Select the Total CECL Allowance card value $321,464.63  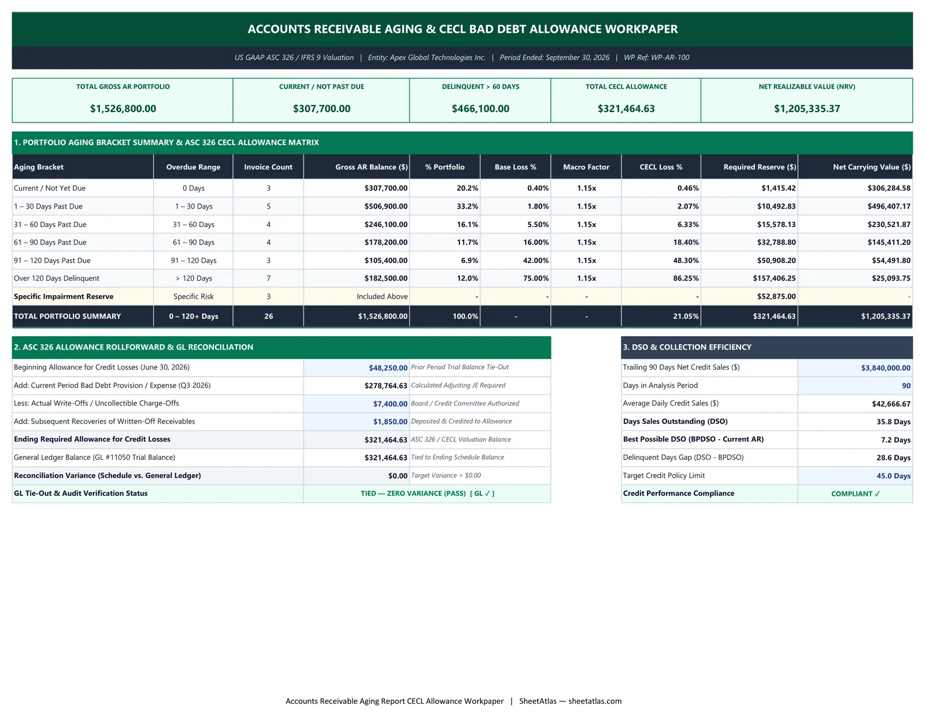point(626,109)
